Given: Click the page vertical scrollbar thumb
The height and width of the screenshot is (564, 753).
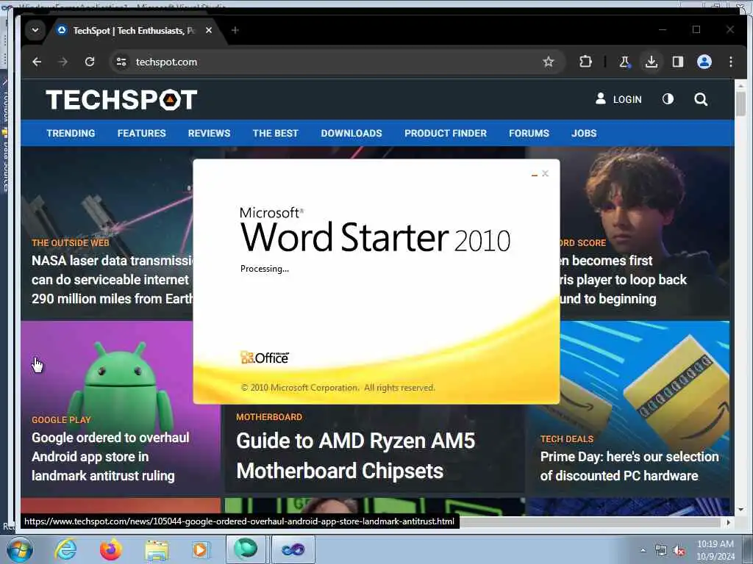Looking at the screenshot, I should click(x=740, y=104).
